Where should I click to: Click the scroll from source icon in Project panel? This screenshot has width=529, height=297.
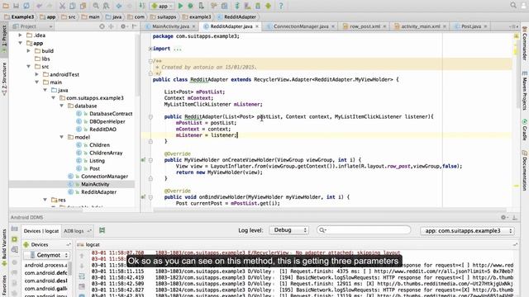(102, 26)
